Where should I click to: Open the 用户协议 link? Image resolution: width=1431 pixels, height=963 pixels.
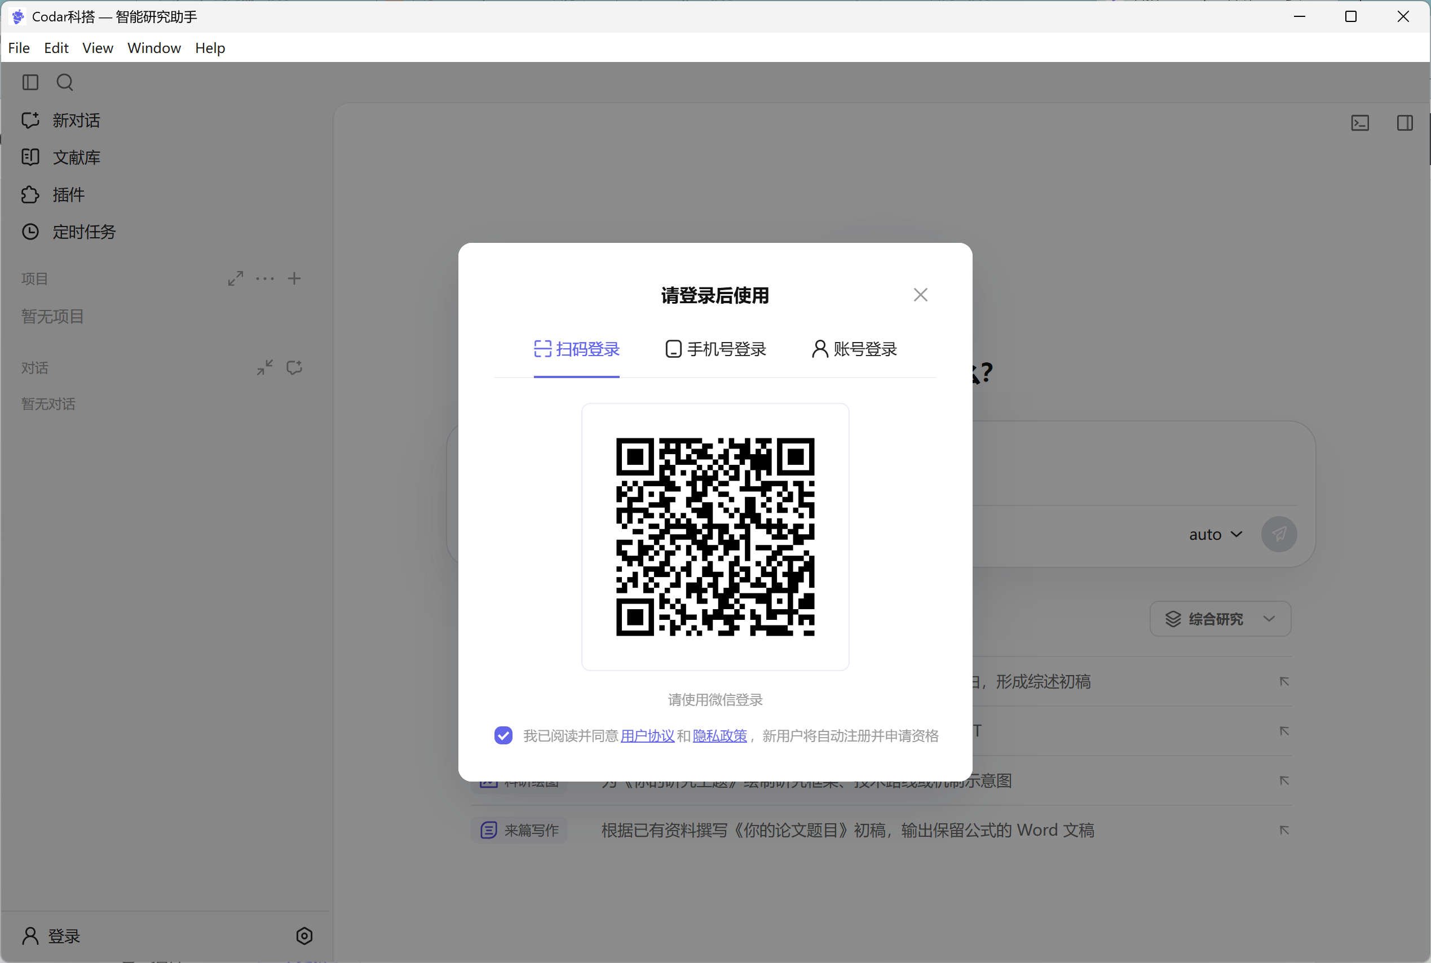647,736
